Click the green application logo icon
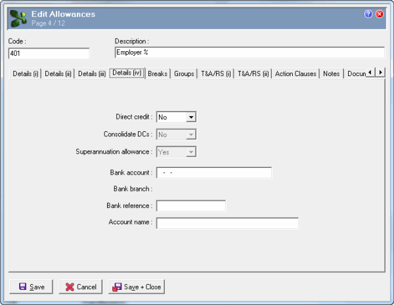394x305 pixels. click(18, 18)
